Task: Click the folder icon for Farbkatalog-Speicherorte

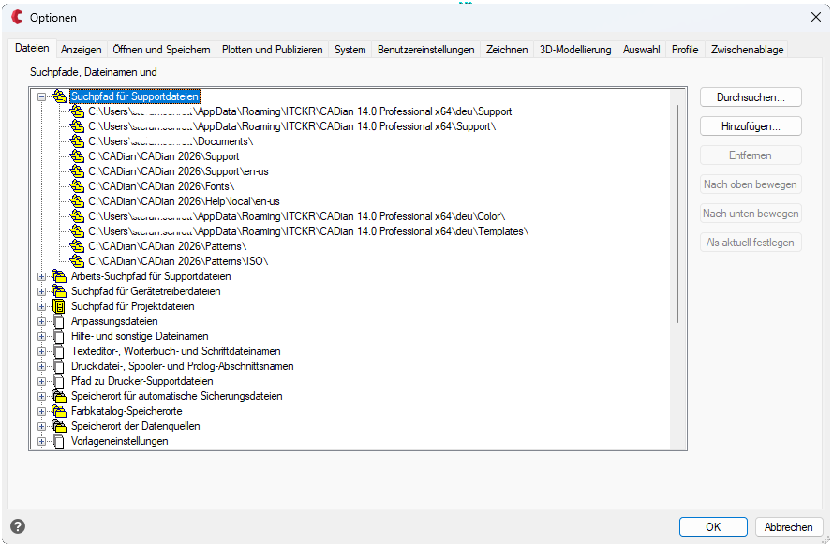Action: [x=60, y=411]
